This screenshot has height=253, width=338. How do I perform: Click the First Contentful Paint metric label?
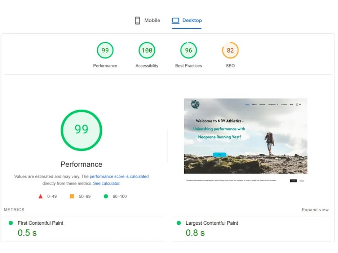41,223
